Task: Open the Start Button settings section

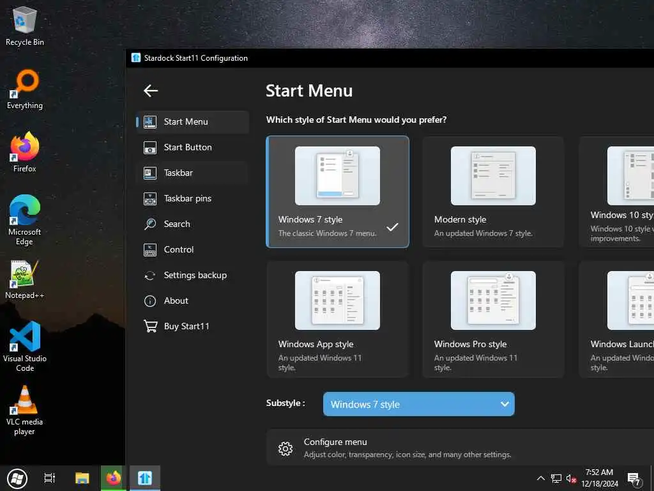Action: 193,148
